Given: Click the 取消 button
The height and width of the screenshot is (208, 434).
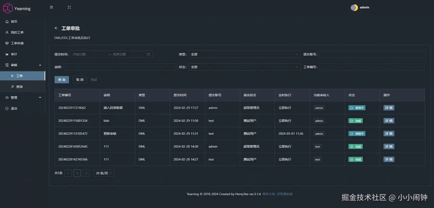Looking at the screenshot, I should (x=80, y=80).
